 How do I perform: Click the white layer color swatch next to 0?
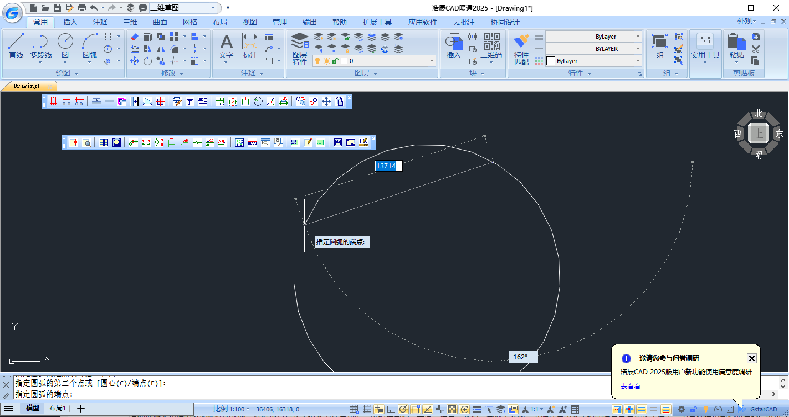344,61
